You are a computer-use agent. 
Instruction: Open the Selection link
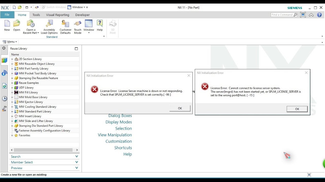[124, 128]
